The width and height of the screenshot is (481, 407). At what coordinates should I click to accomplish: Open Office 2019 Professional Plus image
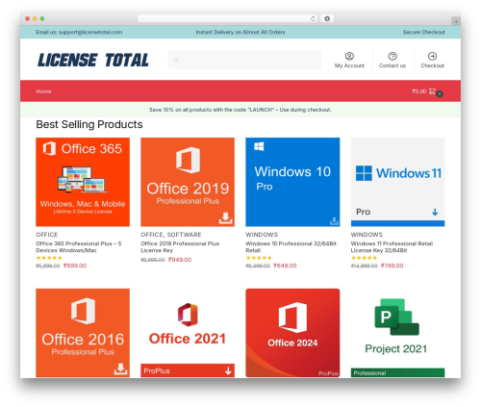coord(188,182)
